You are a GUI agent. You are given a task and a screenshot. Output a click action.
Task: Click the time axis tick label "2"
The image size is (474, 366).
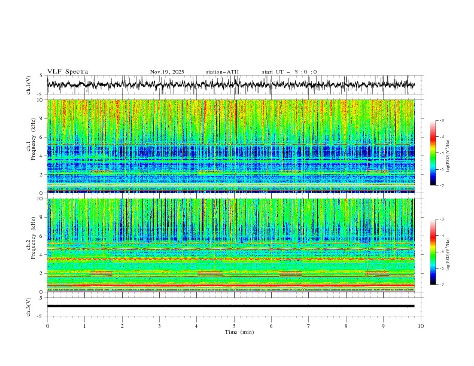click(122, 326)
